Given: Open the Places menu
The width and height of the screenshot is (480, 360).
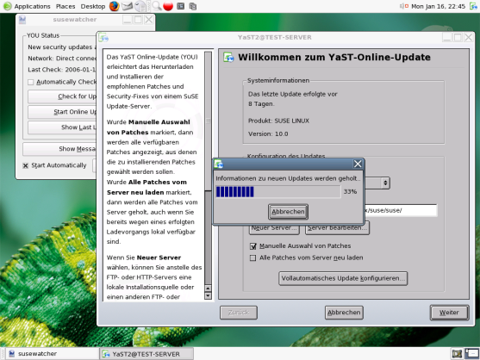Looking at the screenshot, I should (x=65, y=6).
